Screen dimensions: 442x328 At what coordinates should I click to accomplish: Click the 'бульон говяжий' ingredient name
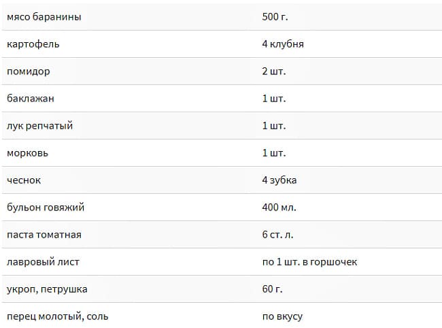click(x=46, y=208)
